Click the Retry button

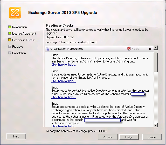pyautogui.click(x=129, y=137)
